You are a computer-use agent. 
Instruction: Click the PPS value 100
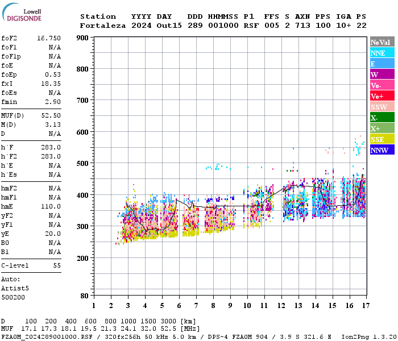[323, 26]
